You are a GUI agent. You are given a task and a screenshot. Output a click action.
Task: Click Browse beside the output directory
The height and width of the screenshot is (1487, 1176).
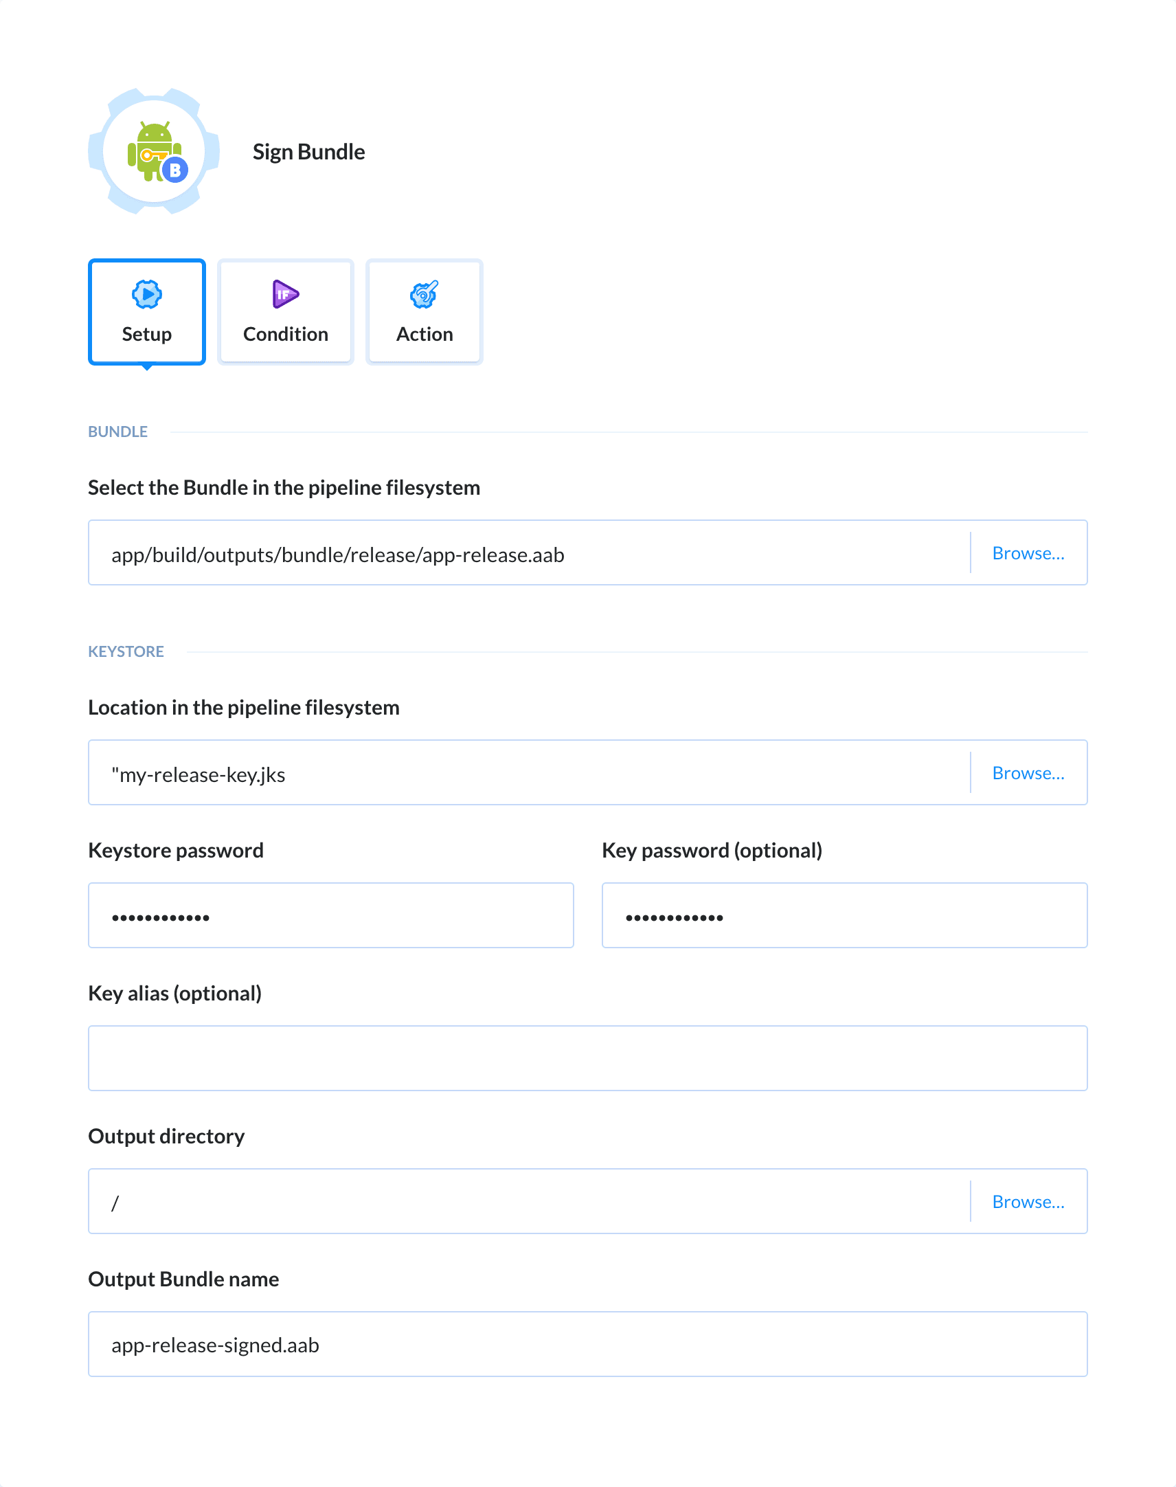coord(1028,1201)
